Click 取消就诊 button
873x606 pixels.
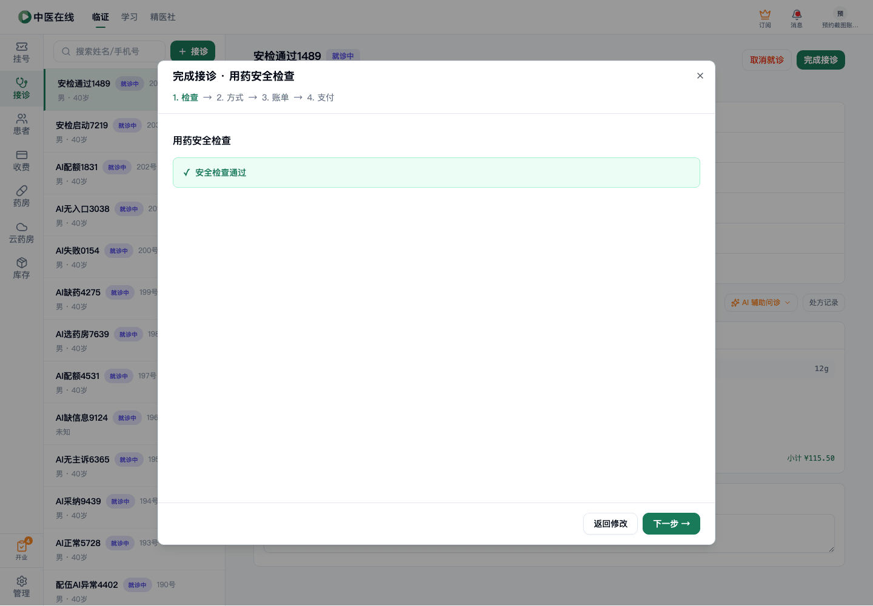coord(767,60)
